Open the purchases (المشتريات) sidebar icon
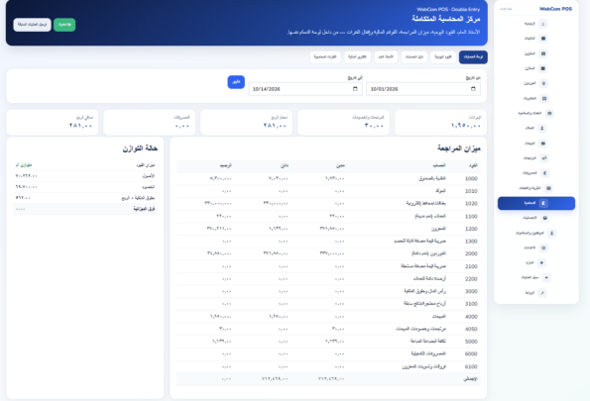Screen dimensions: 590x401 click(544, 98)
